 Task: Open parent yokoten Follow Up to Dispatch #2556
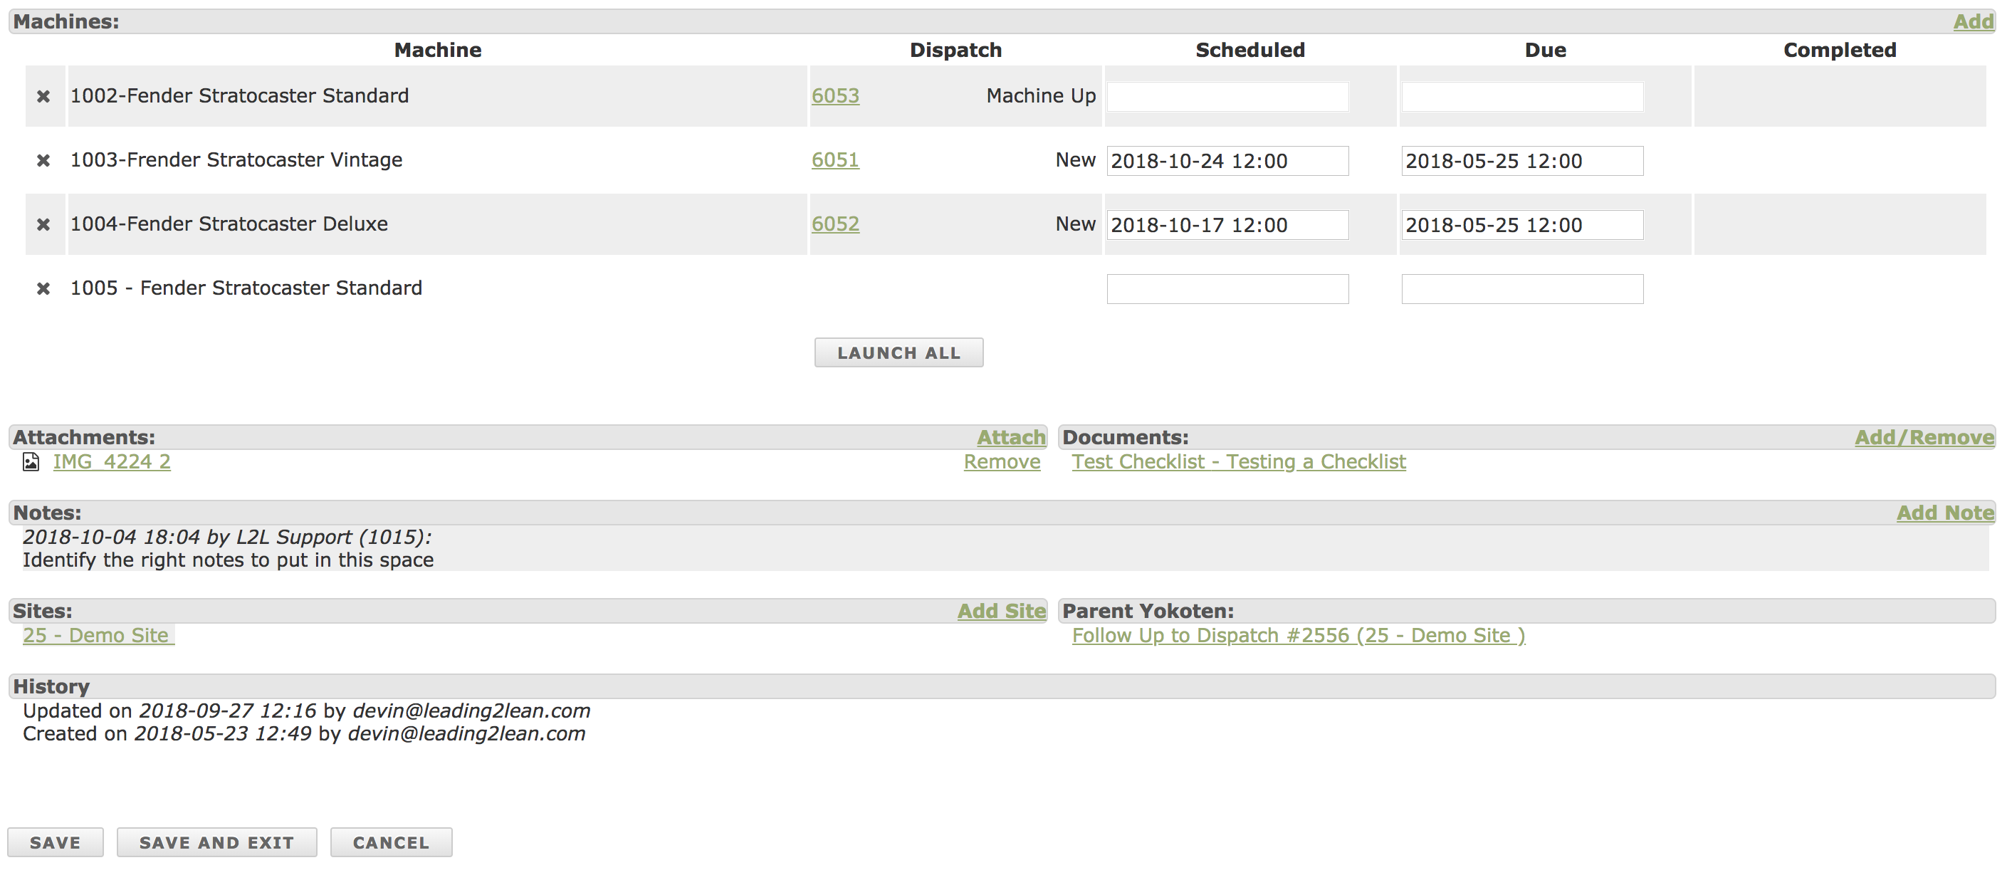1298,636
